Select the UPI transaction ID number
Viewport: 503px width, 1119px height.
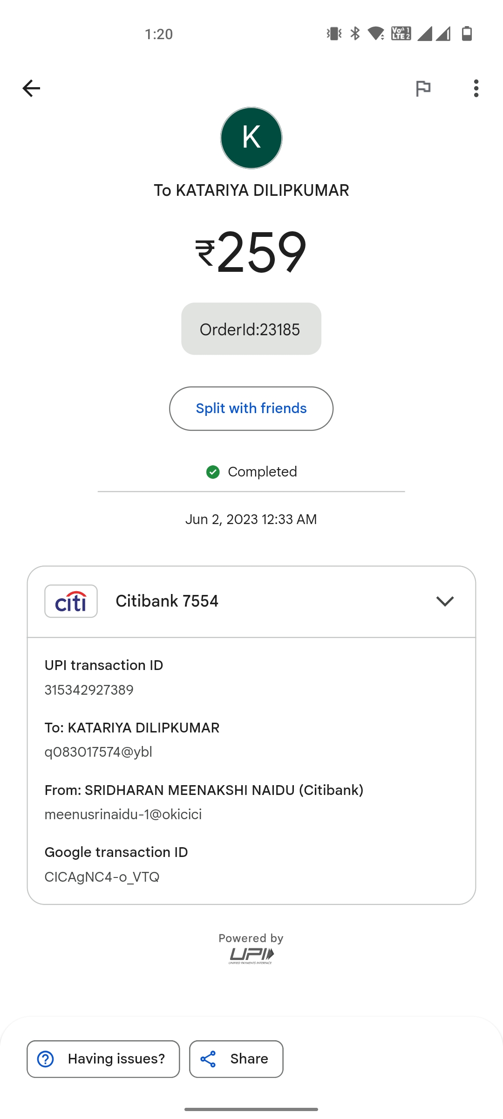click(89, 690)
